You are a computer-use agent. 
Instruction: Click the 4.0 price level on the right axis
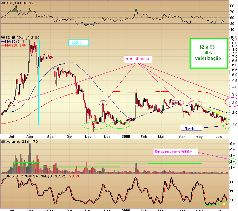pos(234,87)
